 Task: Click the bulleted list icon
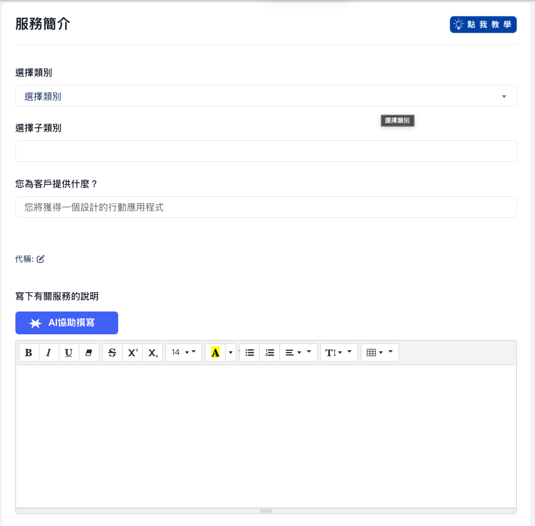point(249,352)
